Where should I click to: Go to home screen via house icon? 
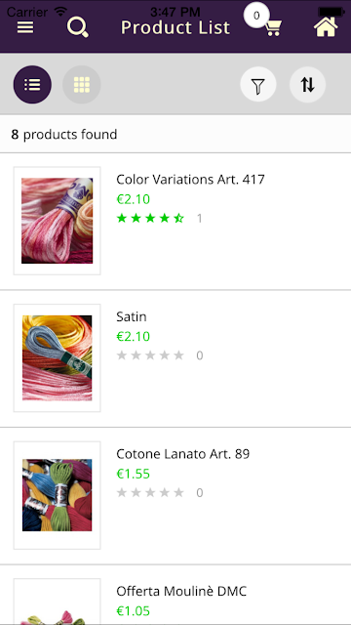[x=326, y=27]
